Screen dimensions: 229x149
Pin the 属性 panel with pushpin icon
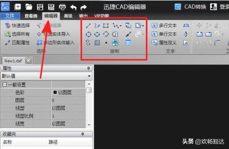point(89,68)
